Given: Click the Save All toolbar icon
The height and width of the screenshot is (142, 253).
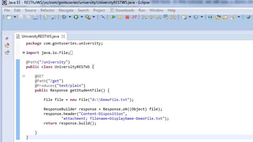Looking at the screenshot, I should (x=28, y=17).
